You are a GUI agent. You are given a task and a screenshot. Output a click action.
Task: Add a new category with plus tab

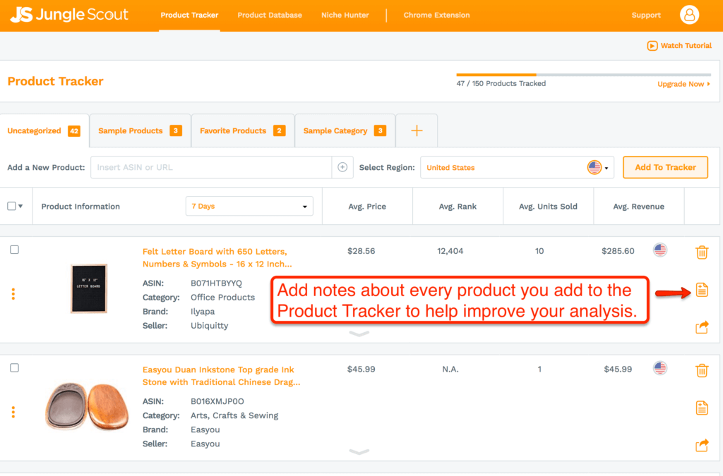tap(417, 130)
